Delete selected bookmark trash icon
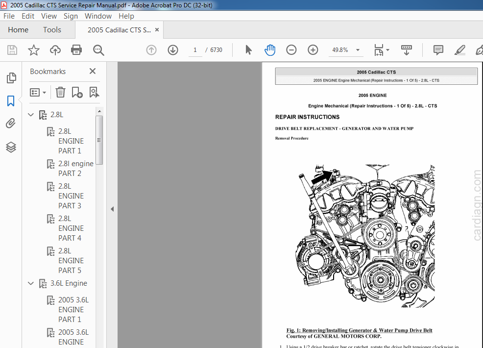Screen dimensions: 483x348 point(60,92)
